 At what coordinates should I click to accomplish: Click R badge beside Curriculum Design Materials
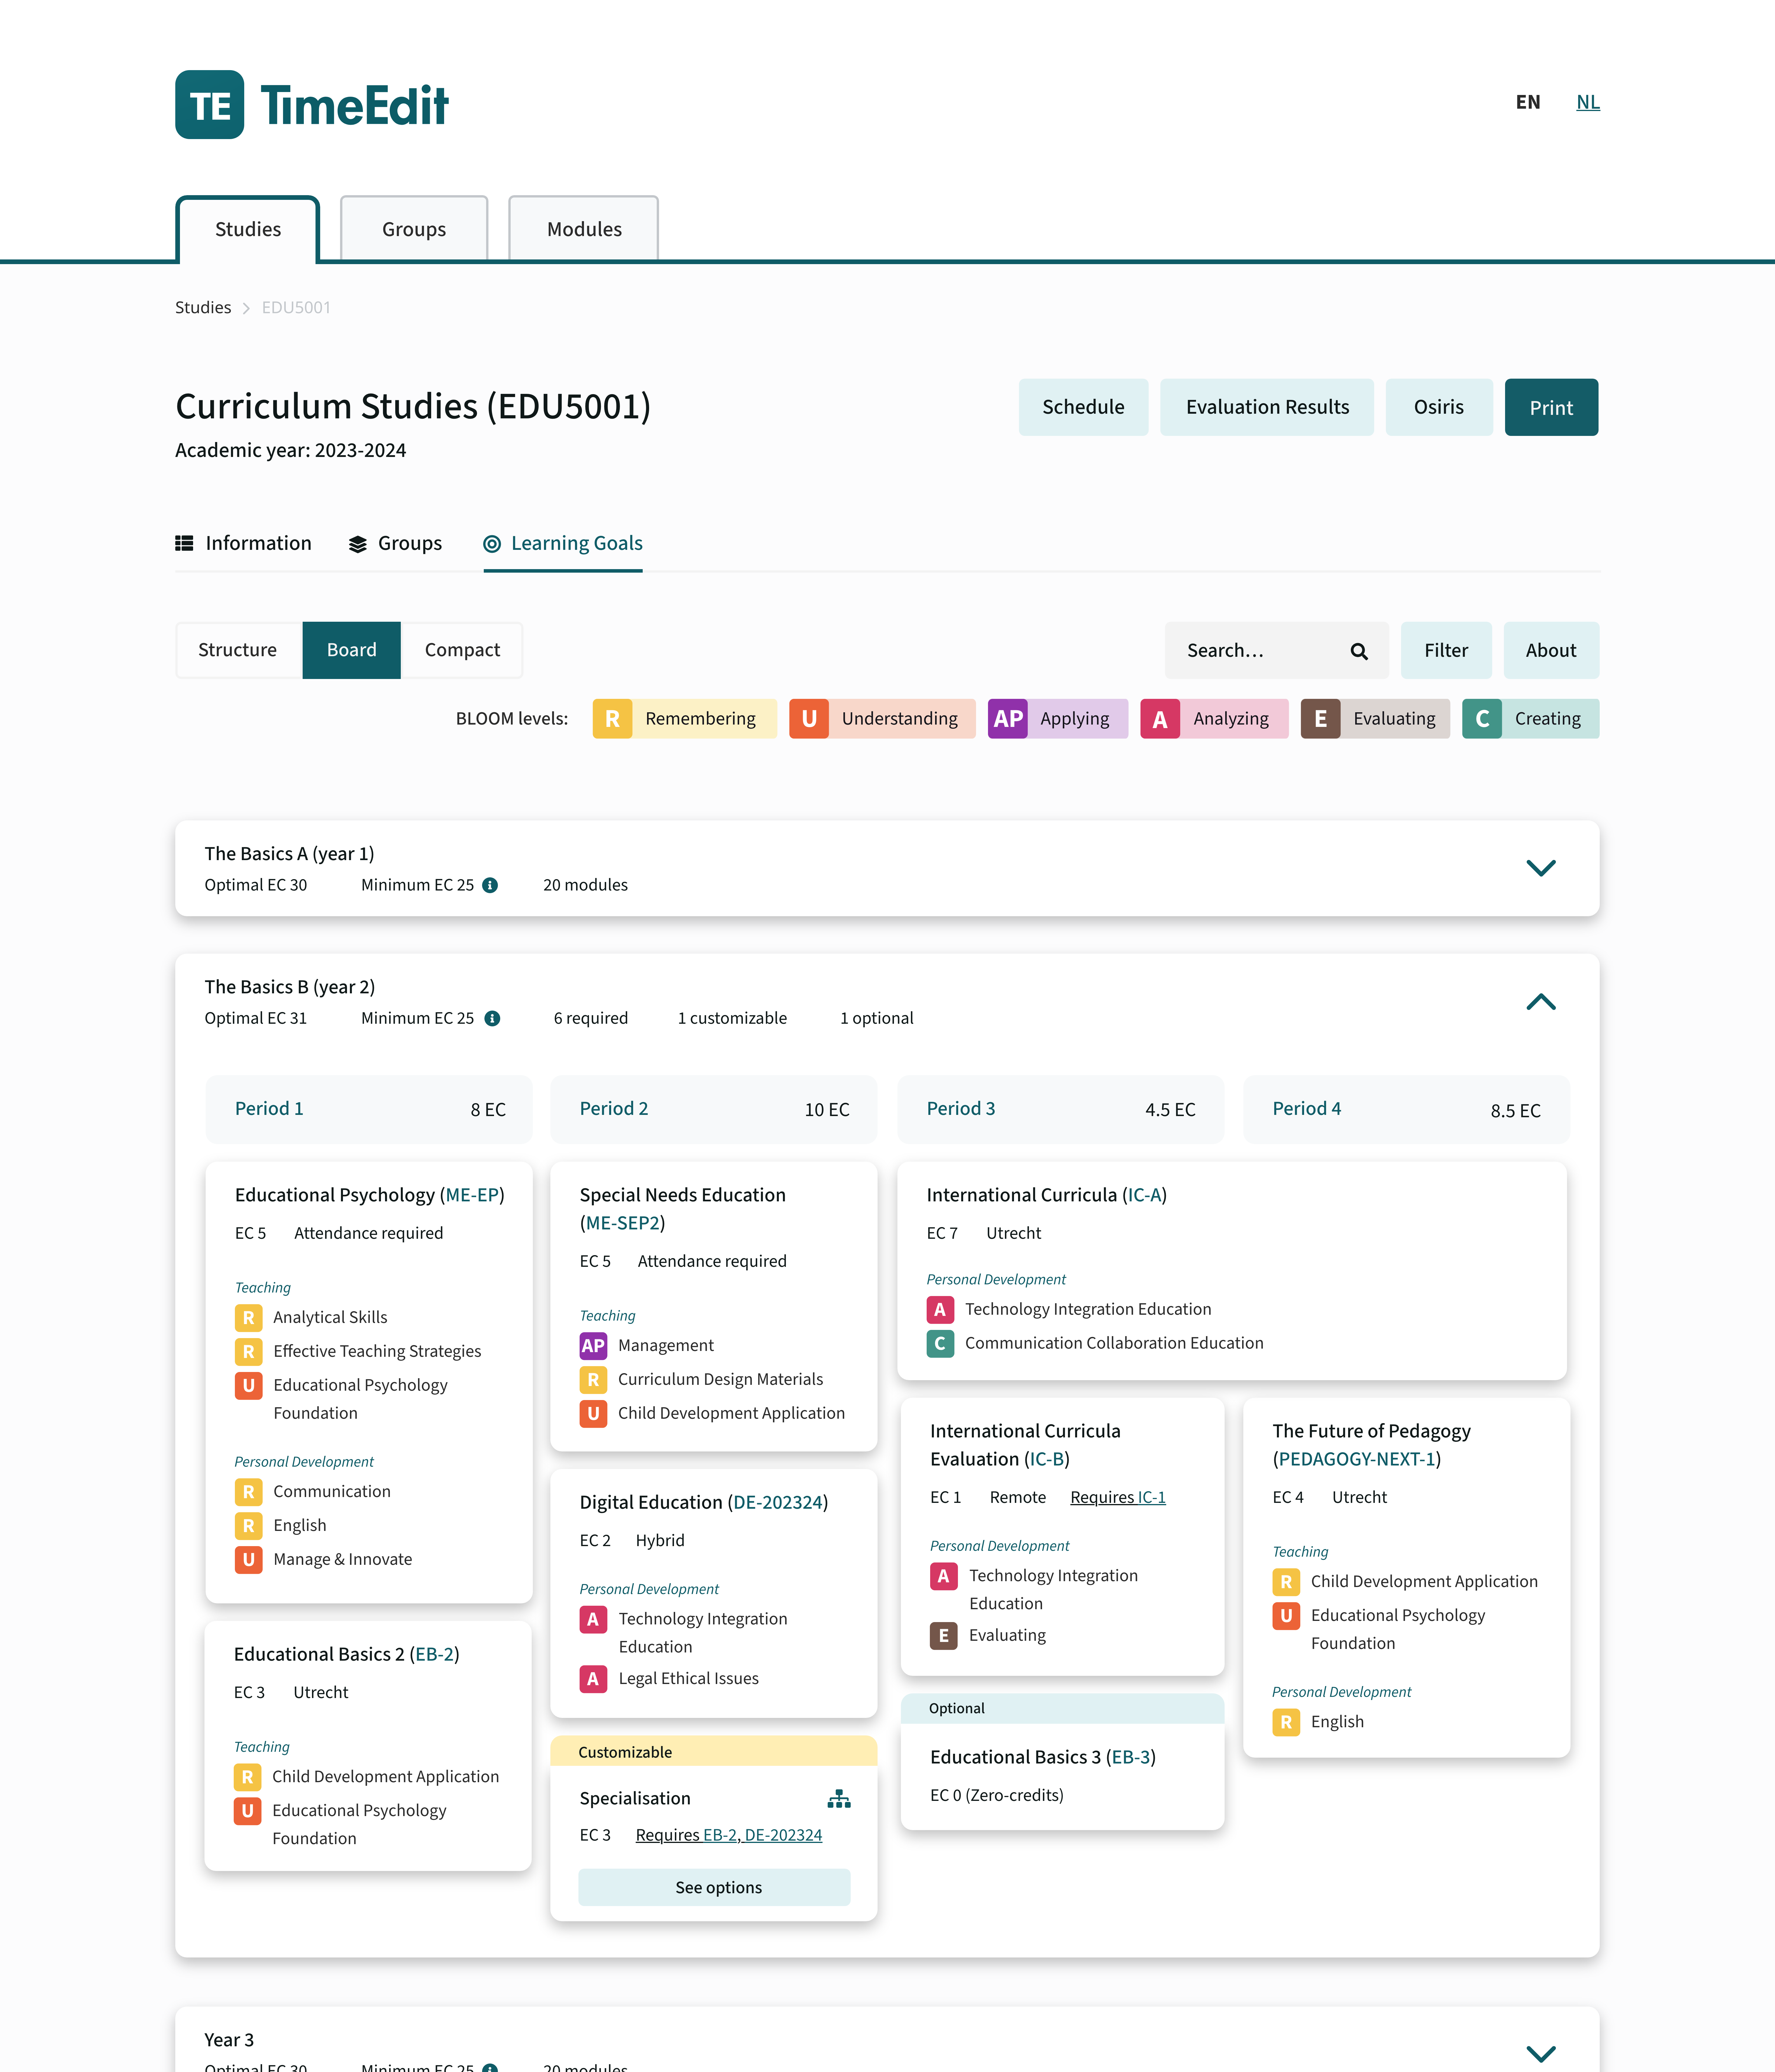coord(593,1380)
